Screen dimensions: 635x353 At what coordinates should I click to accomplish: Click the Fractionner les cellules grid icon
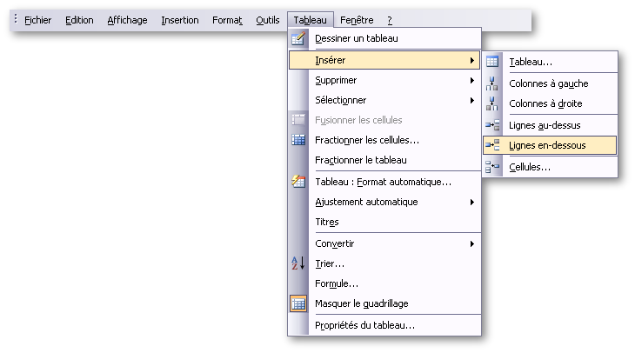pyautogui.click(x=298, y=140)
